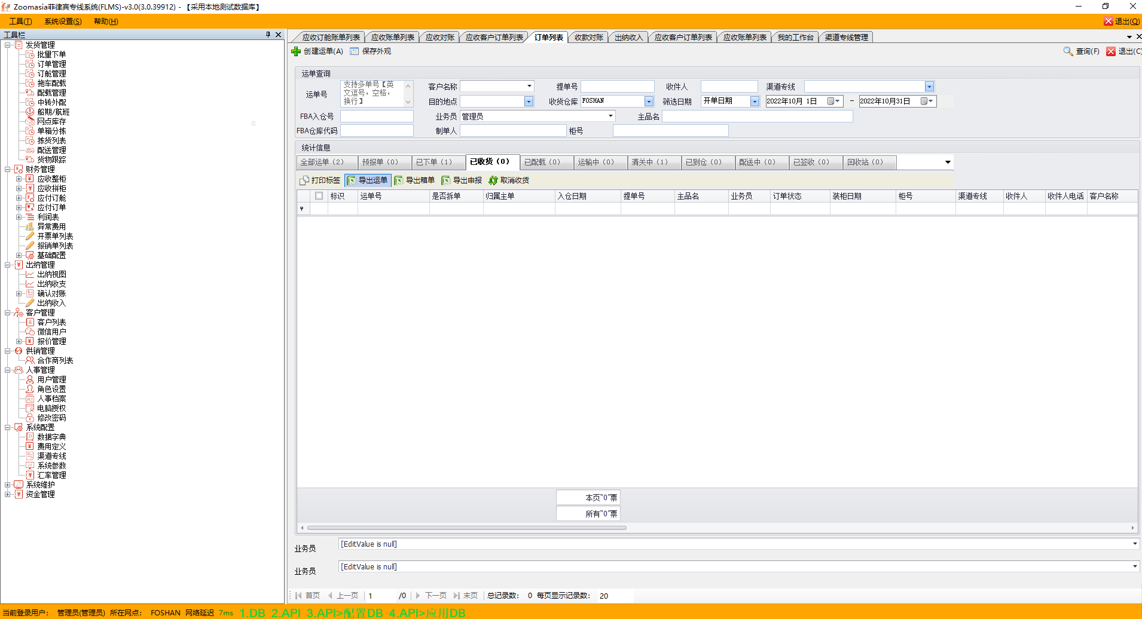Switch to the 我的工作台 tab
This screenshot has height=619, width=1142.
795,37
